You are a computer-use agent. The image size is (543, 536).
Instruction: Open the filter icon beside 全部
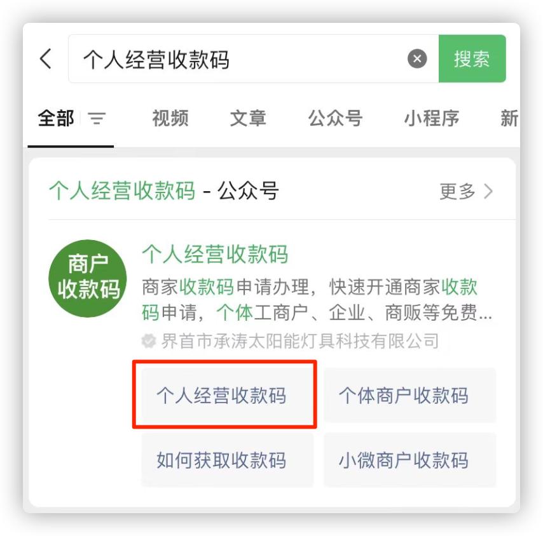[x=97, y=118]
